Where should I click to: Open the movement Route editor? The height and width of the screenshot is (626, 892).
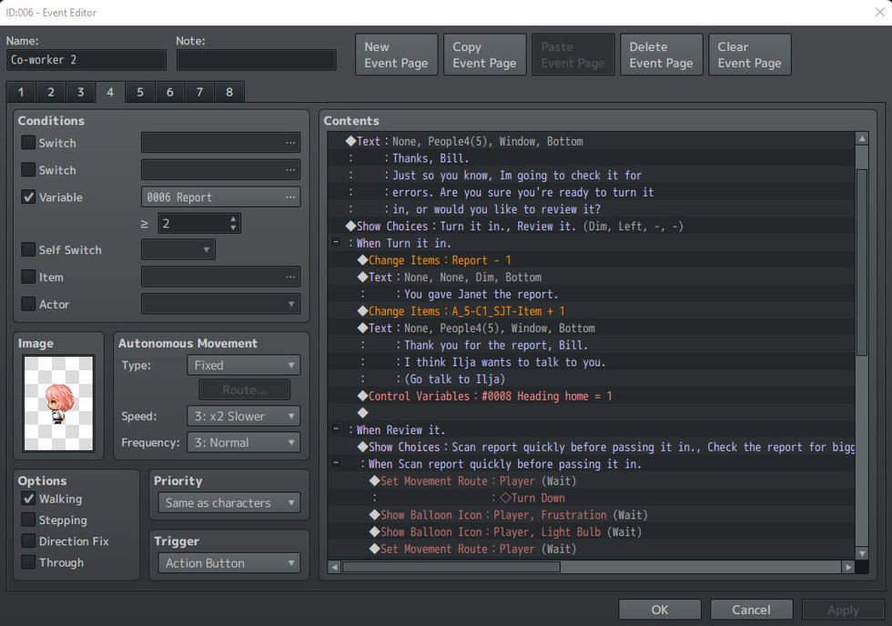pyautogui.click(x=244, y=389)
